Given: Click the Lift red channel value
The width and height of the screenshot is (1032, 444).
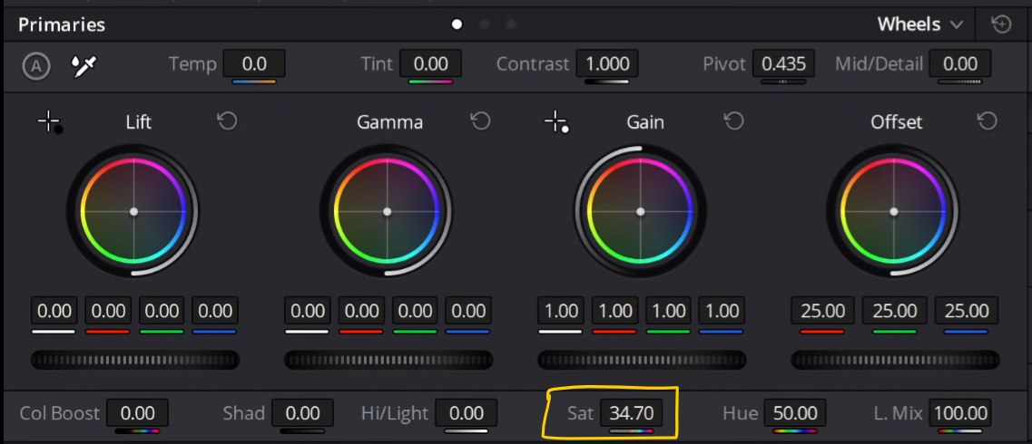Looking at the screenshot, I should pos(108,311).
